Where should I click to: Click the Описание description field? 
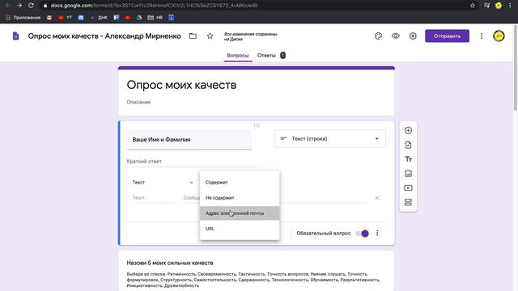138,102
